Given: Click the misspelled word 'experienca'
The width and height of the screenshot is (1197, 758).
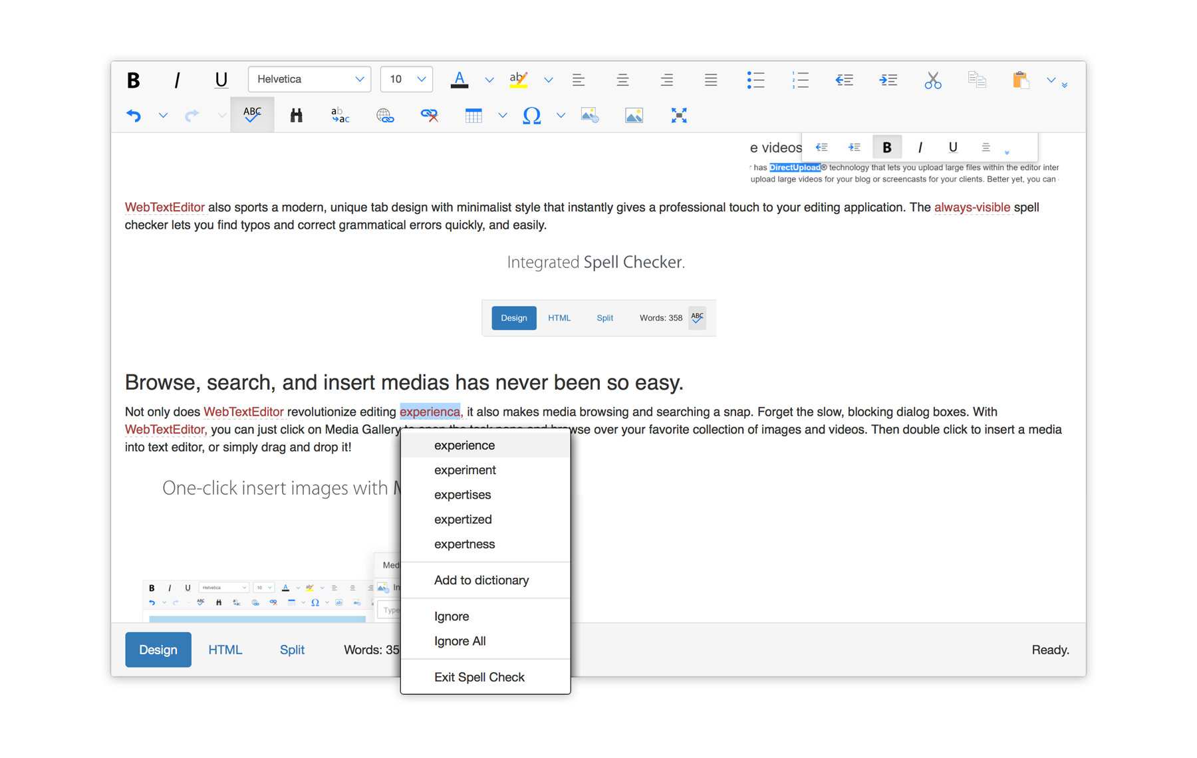Looking at the screenshot, I should pos(430,412).
